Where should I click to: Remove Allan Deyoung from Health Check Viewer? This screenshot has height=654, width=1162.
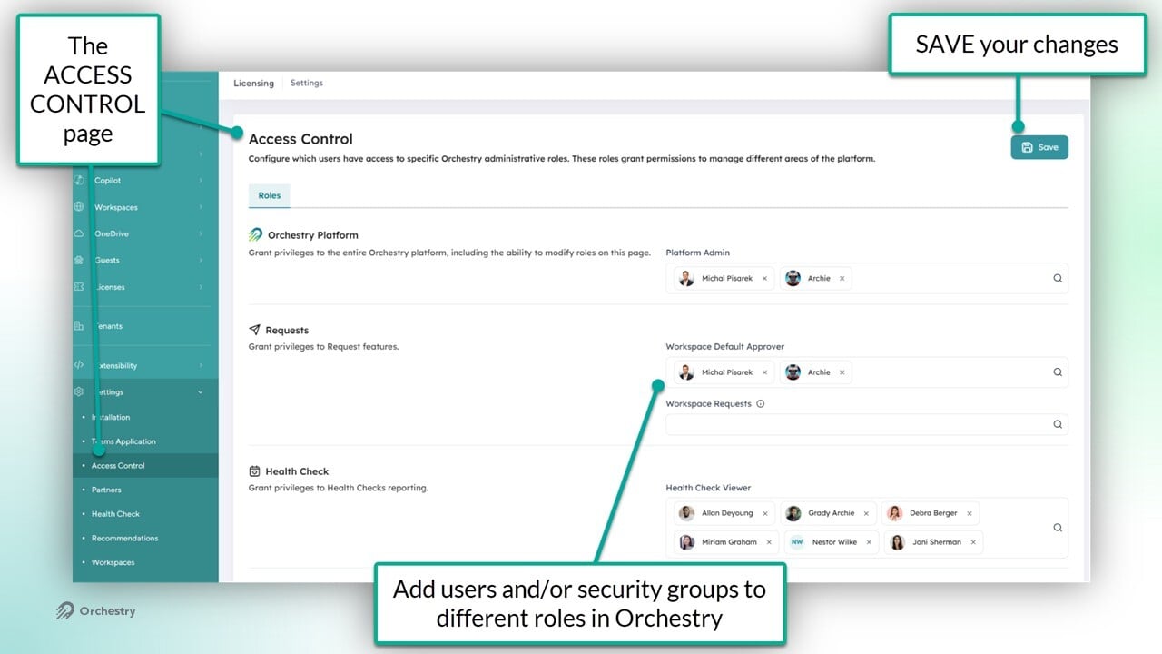(x=765, y=513)
